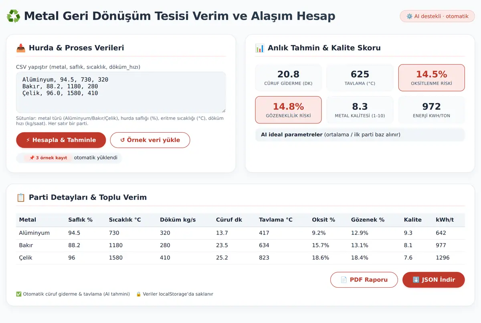481x323 pixels.
Task: Click Bakır quality value 8.1
Action: (x=408, y=245)
